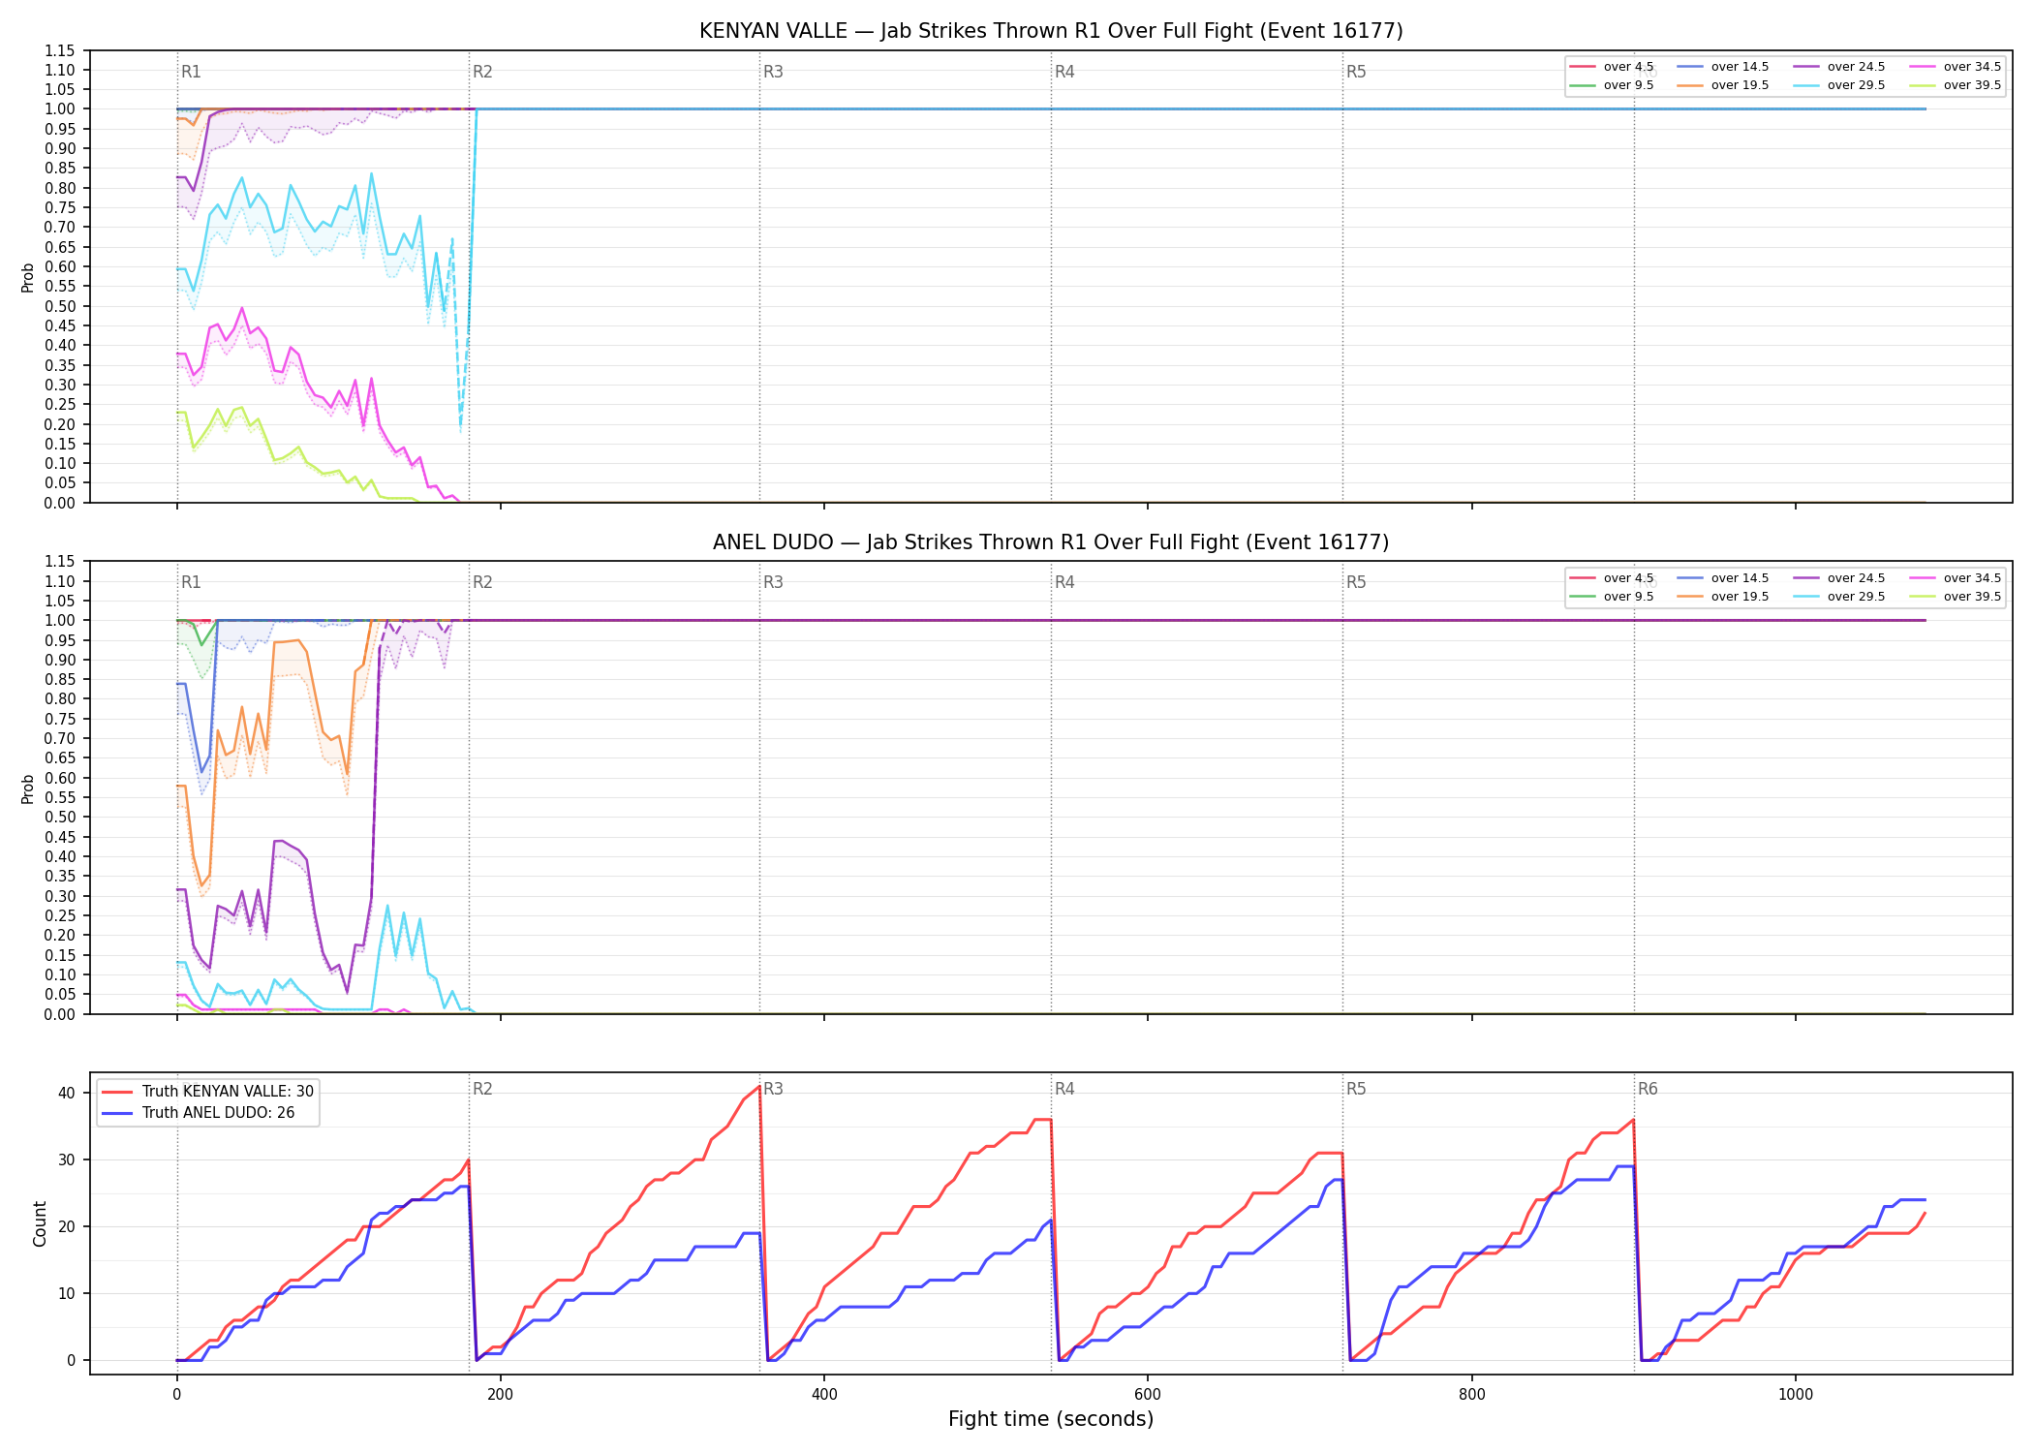This screenshot has height=1453, width=2034.
Task: Click the 600 tick on the time axis
Action: 1148,1395
